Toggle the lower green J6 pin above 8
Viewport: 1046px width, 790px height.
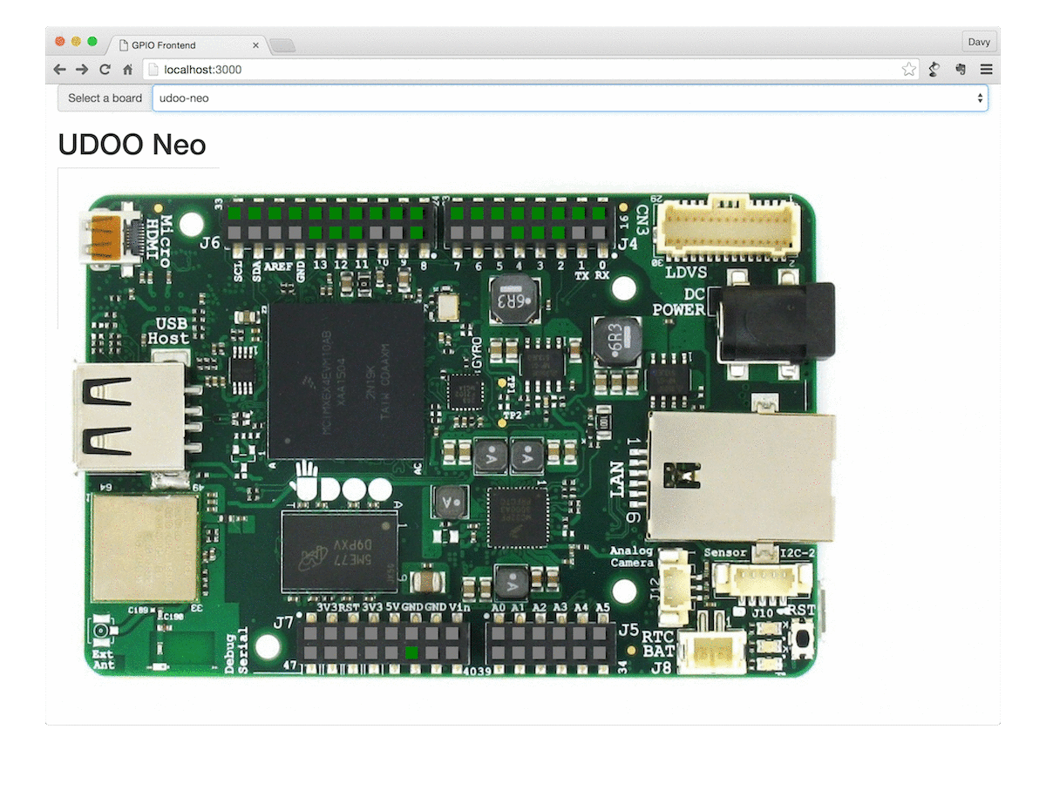417,233
